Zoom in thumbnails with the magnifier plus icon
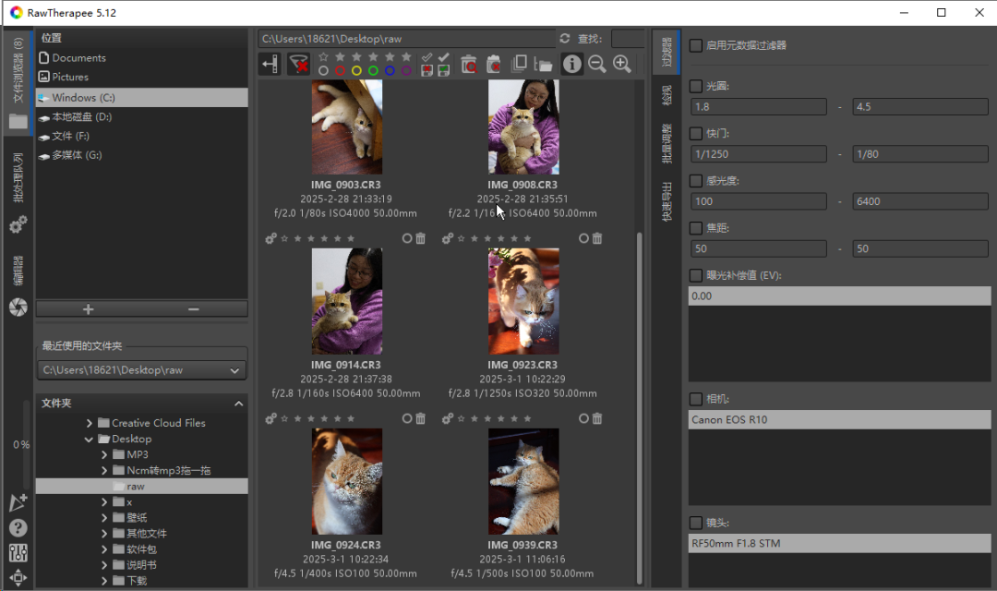Screen dimensions: 997x591 tap(622, 64)
